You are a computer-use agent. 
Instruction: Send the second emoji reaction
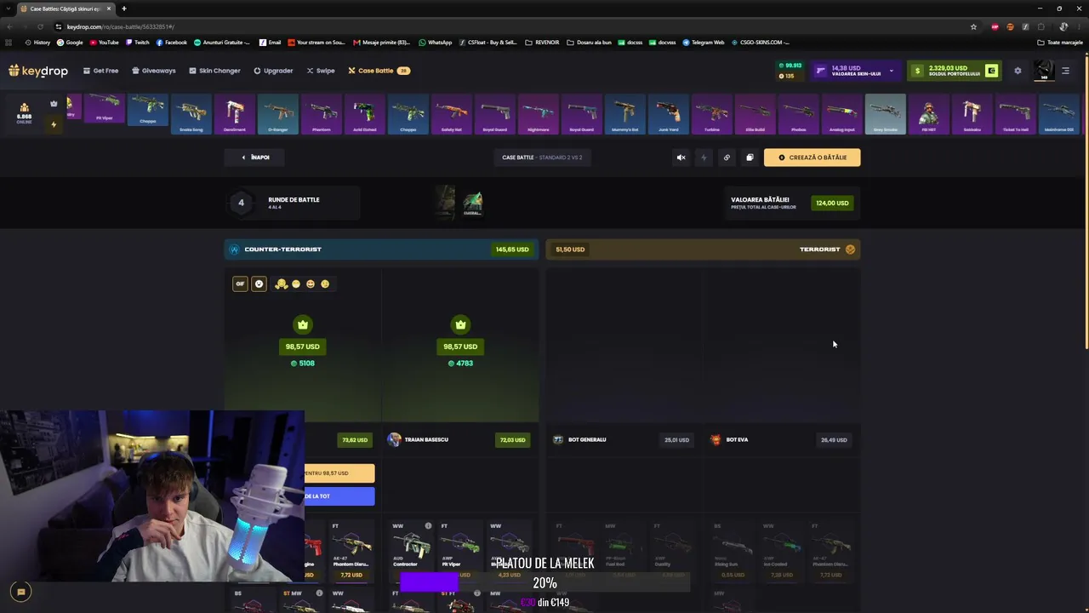point(296,284)
